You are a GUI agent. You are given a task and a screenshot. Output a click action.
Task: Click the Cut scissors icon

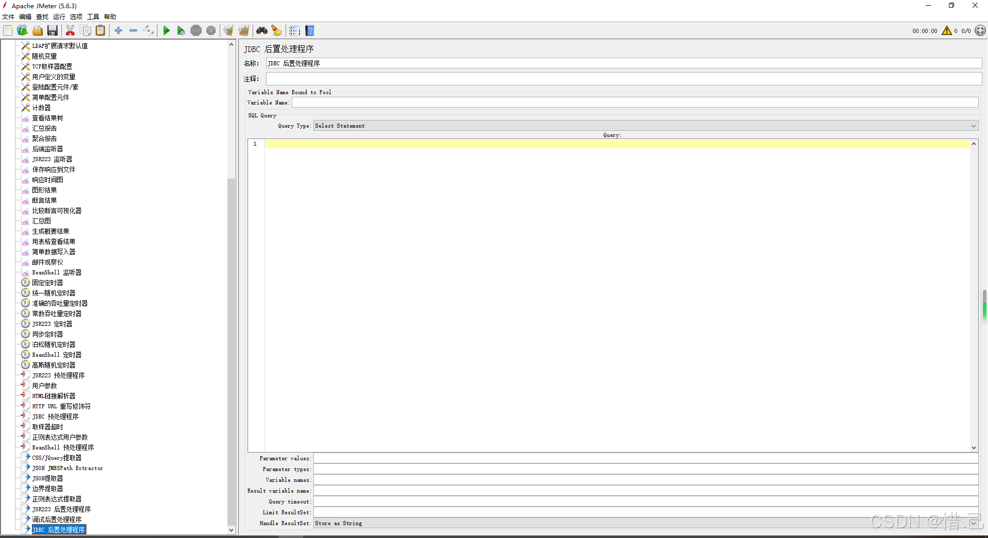point(70,31)
